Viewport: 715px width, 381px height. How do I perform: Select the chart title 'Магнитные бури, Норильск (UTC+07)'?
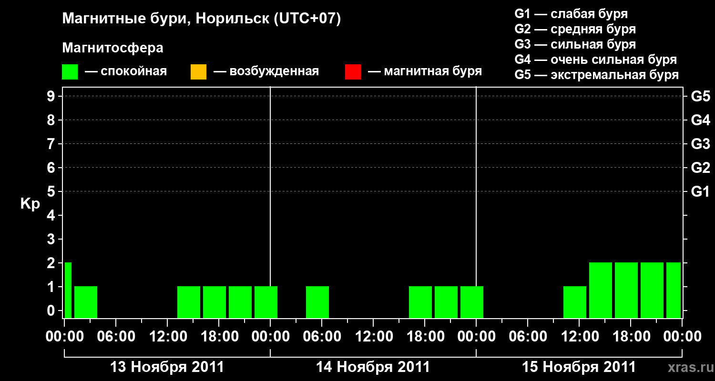point(202,19)
